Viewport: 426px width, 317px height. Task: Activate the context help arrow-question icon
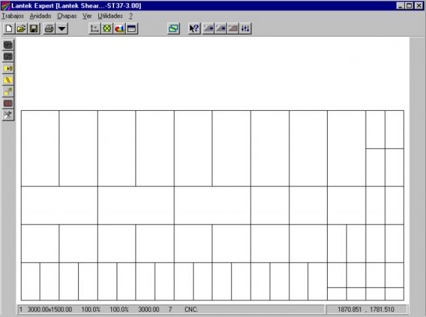click(x=194, y=29)
